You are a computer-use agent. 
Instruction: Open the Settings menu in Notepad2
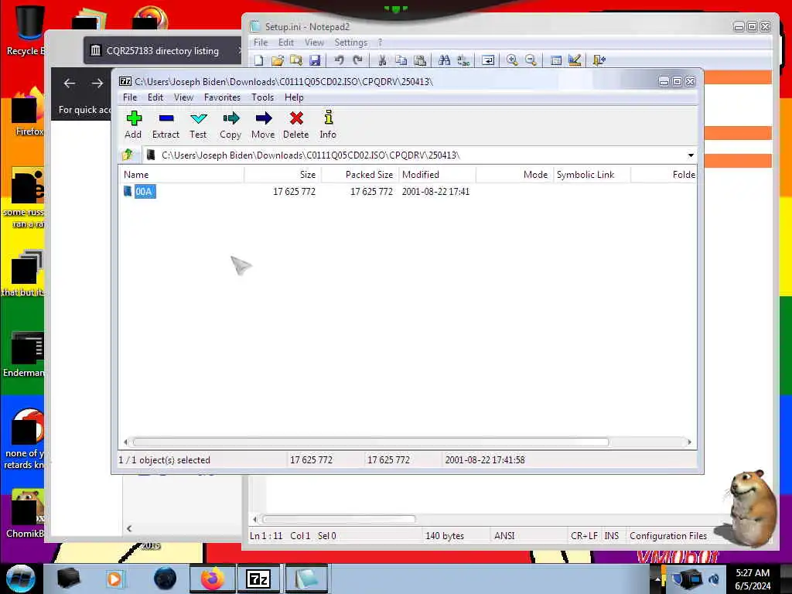point(351,43)
